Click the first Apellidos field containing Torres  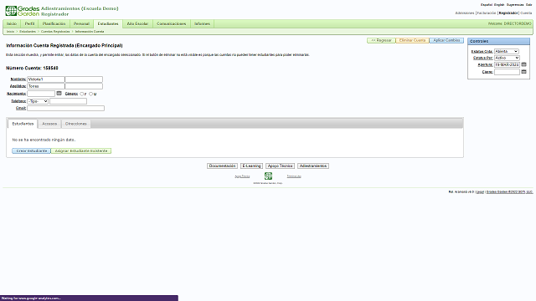[x=46, y=86]
